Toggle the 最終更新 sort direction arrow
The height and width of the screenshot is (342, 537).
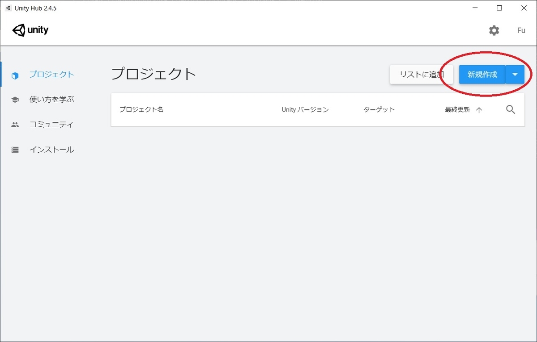[x=479, y=109]
